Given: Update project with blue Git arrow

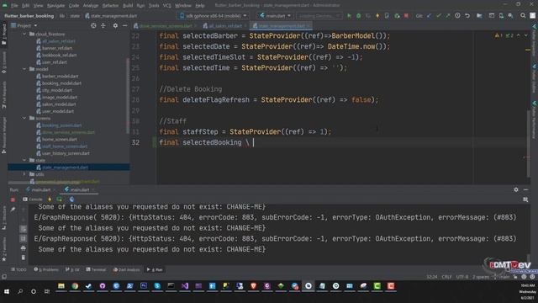Looking at the screenshot, I should pos(430,16).
